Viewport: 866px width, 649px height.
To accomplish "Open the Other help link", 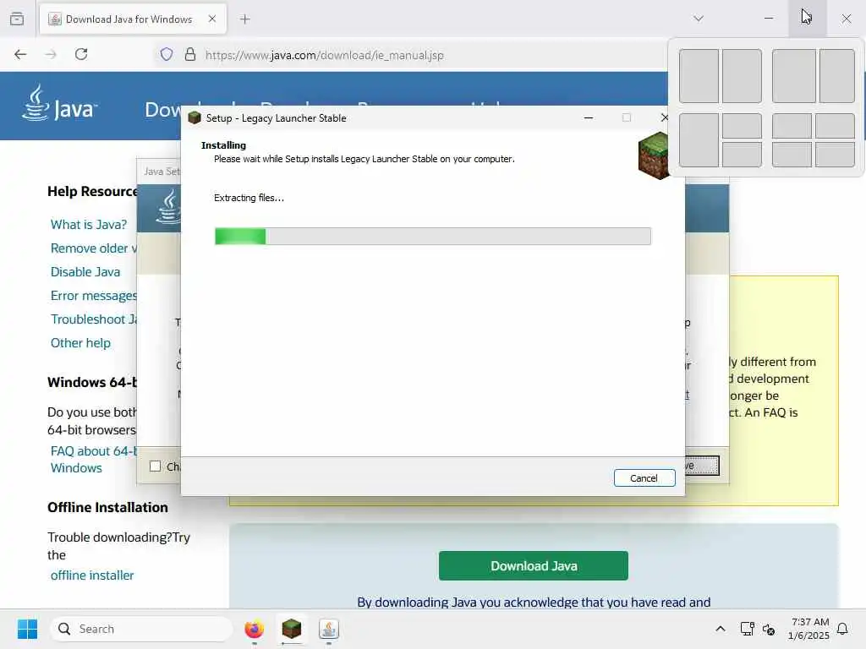I will tap(80, 343).
